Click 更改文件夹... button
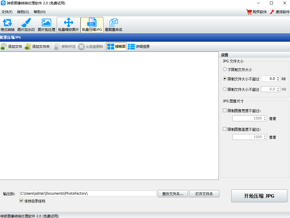 tap(173, 194)
